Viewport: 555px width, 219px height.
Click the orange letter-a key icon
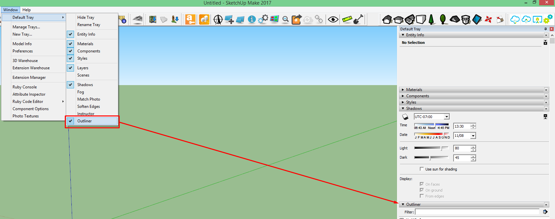[x=190, y=19]
